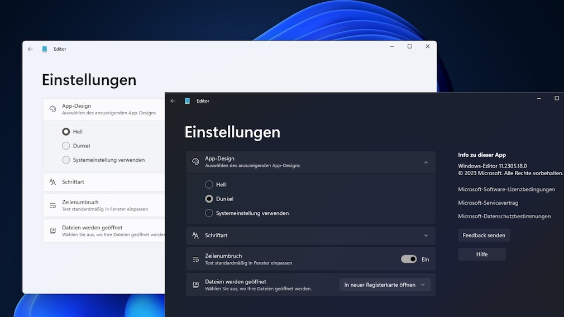
Task: Select Dunkel radio button in dark window
Action: pos(209,199)
